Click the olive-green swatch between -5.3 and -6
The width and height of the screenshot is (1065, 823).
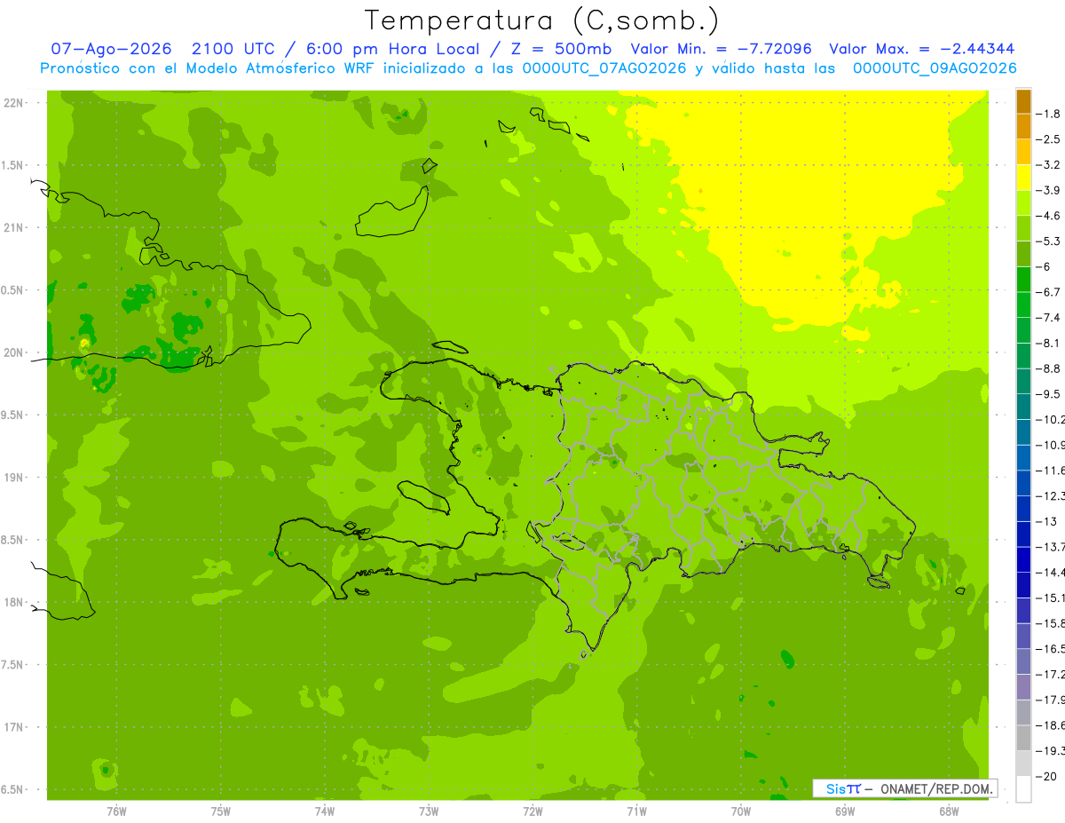[x=1023, y=254]
